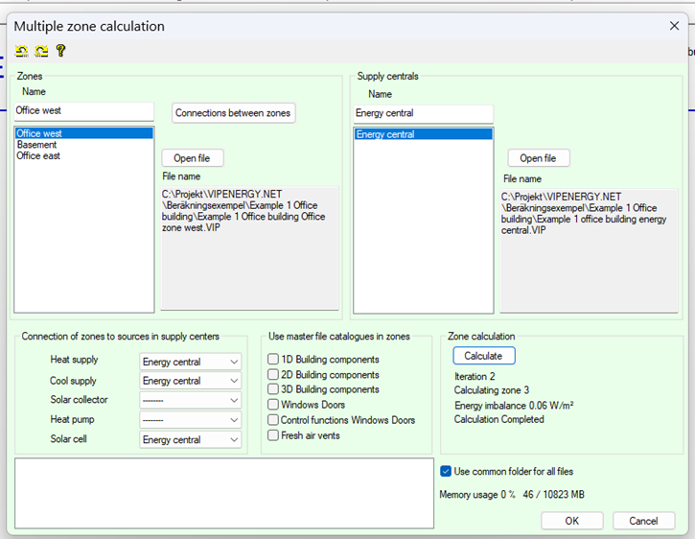Enable 1D Building components checkbox
This screenshot has width=695, height=539.
click(273, 360)
